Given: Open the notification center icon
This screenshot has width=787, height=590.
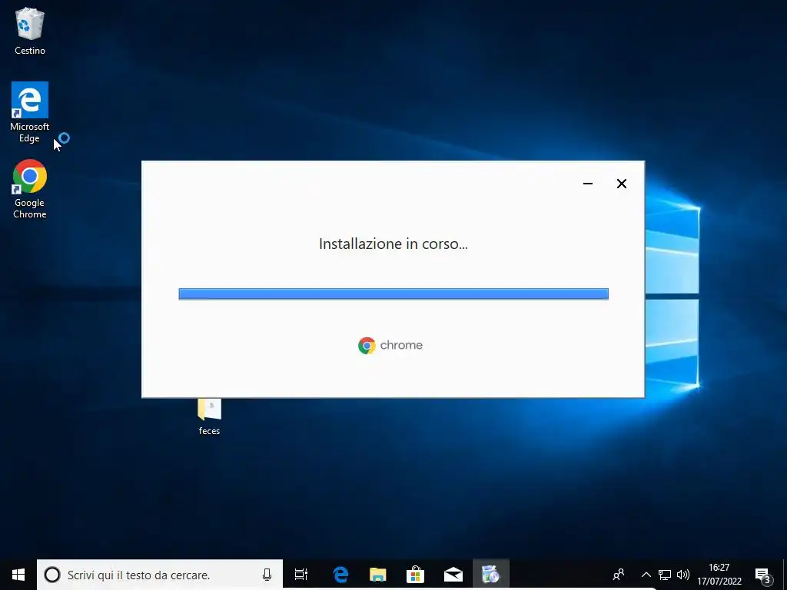Looking at the screenshot, I should pos(763,575).
